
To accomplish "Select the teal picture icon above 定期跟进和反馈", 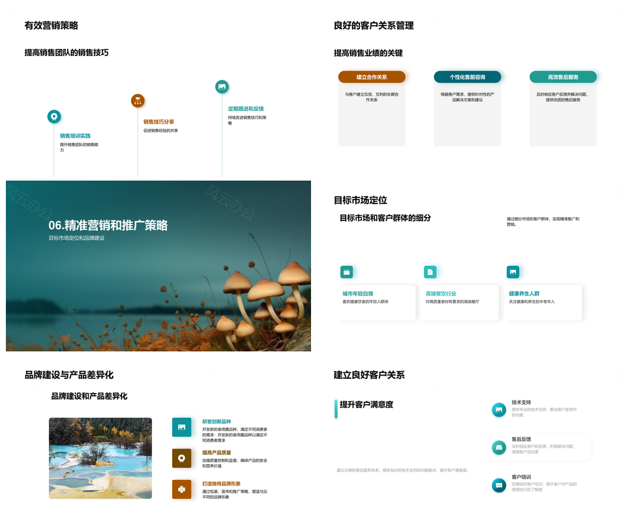I will coord(222,87).
